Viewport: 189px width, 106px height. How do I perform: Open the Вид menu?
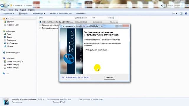click(17, 10)
